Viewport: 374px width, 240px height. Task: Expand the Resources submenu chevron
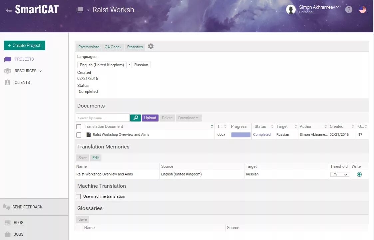coord(41,71)
